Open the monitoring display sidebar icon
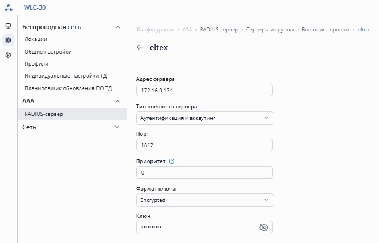Screen dimensions: 379x243 pyautogui.click(x=8, y=26)
